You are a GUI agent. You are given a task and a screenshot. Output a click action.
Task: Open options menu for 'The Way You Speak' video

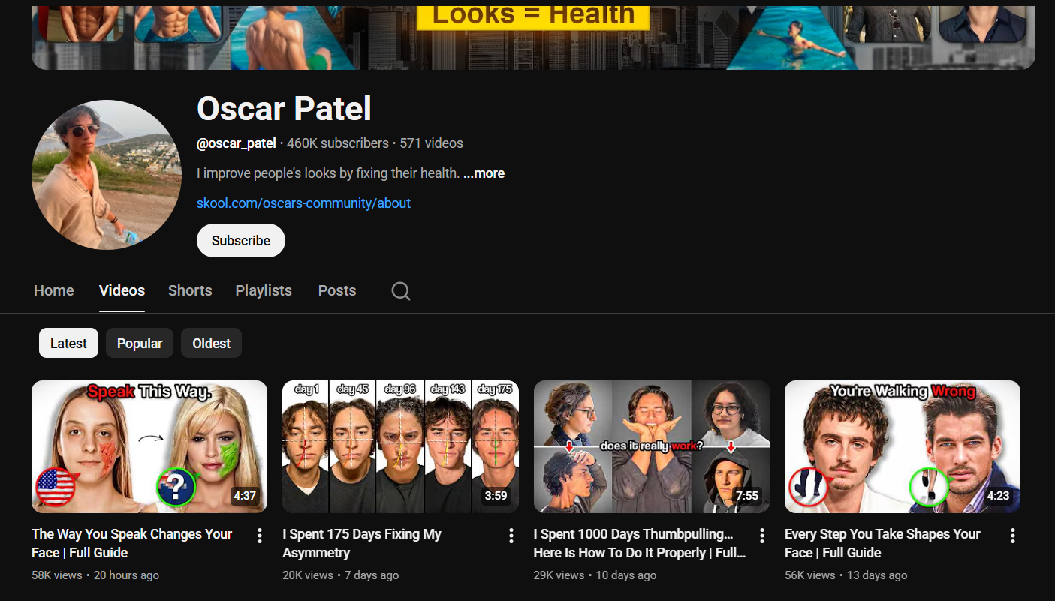(x=260, y=536)
